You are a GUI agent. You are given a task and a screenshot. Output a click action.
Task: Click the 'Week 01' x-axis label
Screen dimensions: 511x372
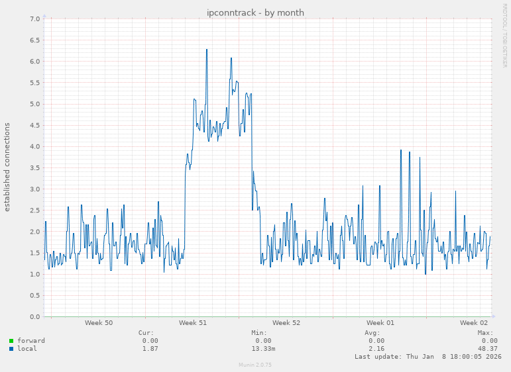coord(380,323)
